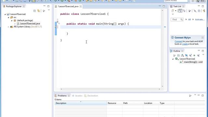The height and width of the screenshot is (117, 208).
Task: Fold the main method in editor gutter
Action: (x=59, y=24)
